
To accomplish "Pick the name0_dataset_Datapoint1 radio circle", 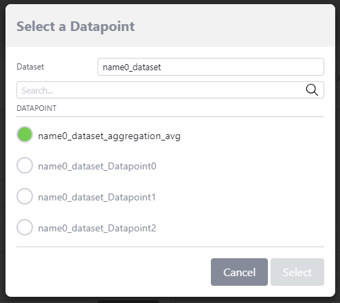I will coord(25,196).
